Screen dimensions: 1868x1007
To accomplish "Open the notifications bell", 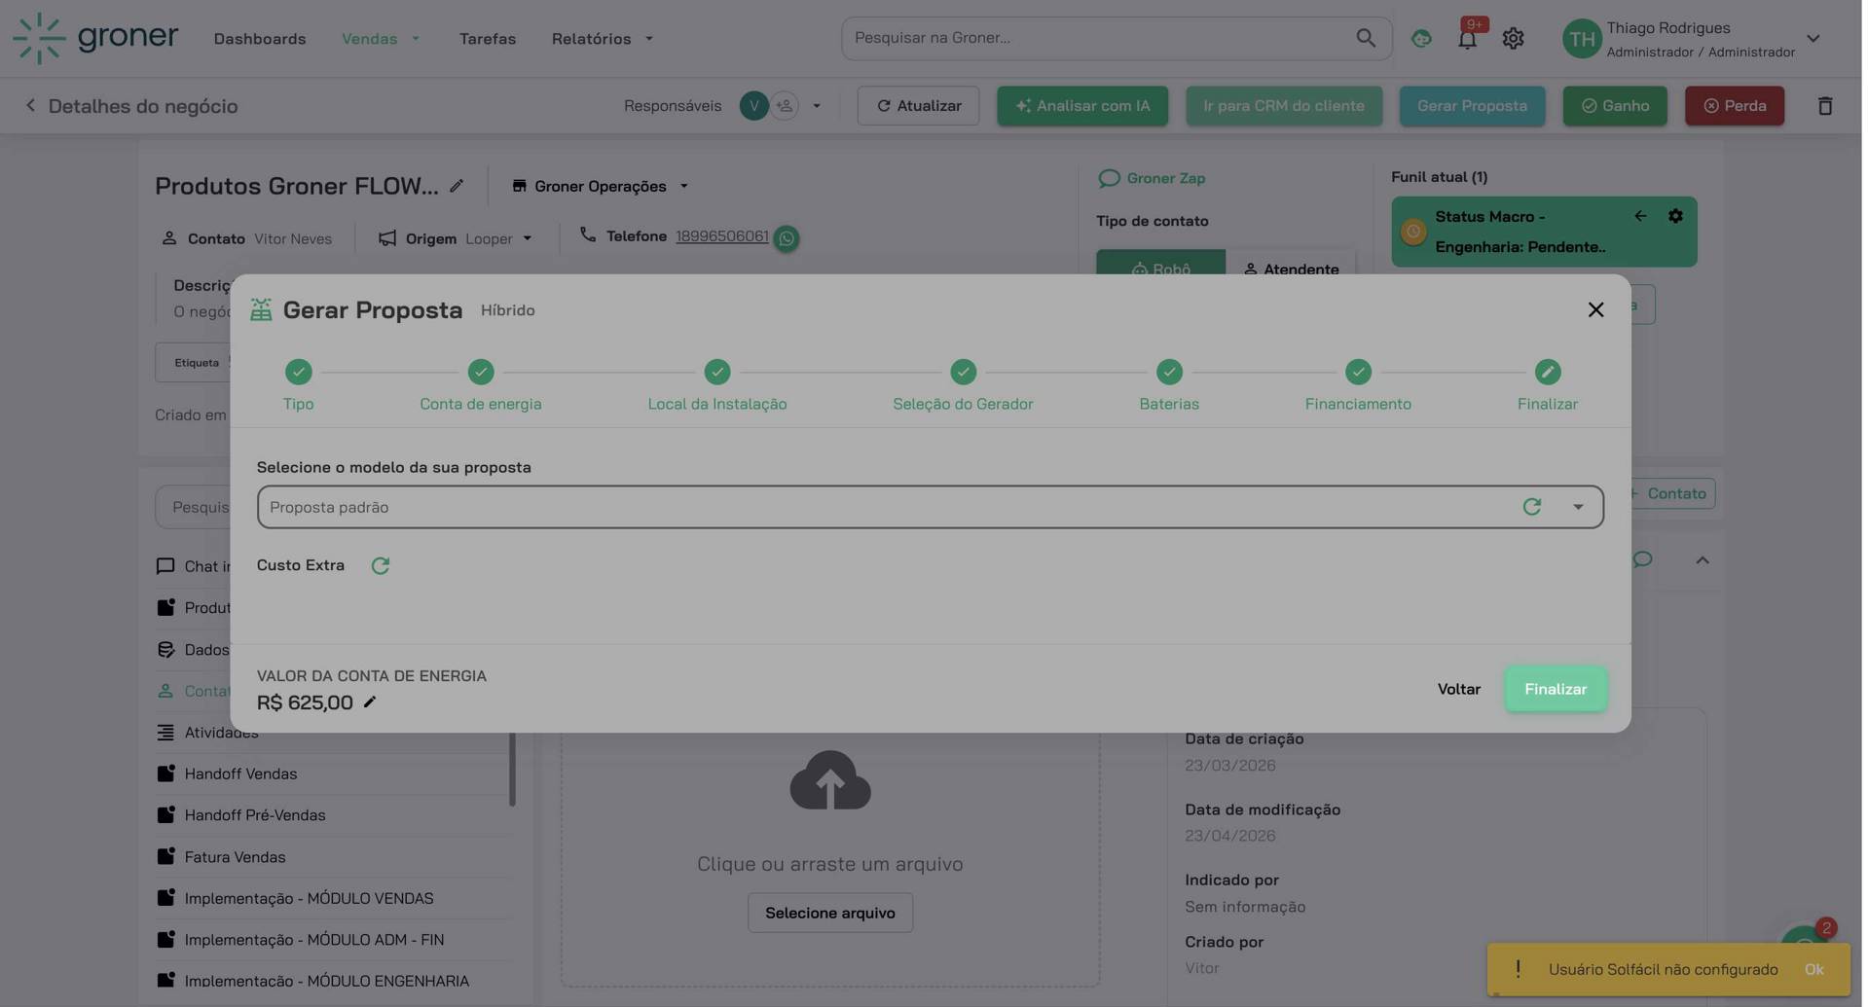I will (x=1467, y=39).
